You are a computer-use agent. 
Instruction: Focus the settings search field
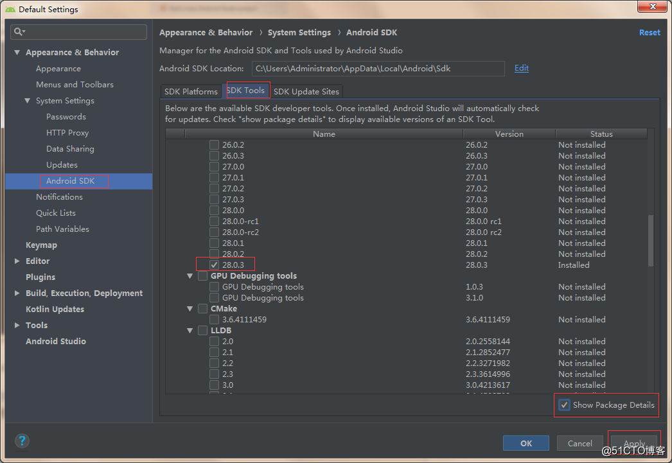click(79, 31)
